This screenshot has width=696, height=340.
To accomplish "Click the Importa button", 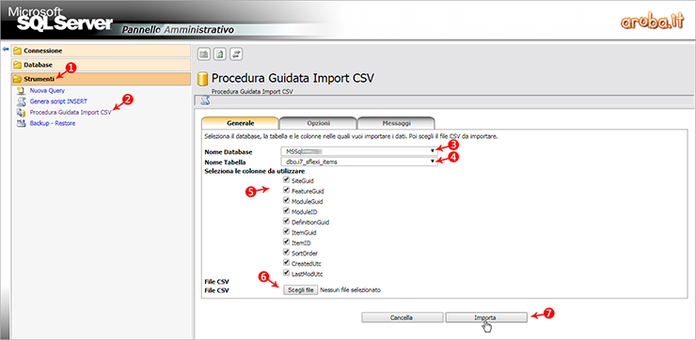I will pos(486,317).
